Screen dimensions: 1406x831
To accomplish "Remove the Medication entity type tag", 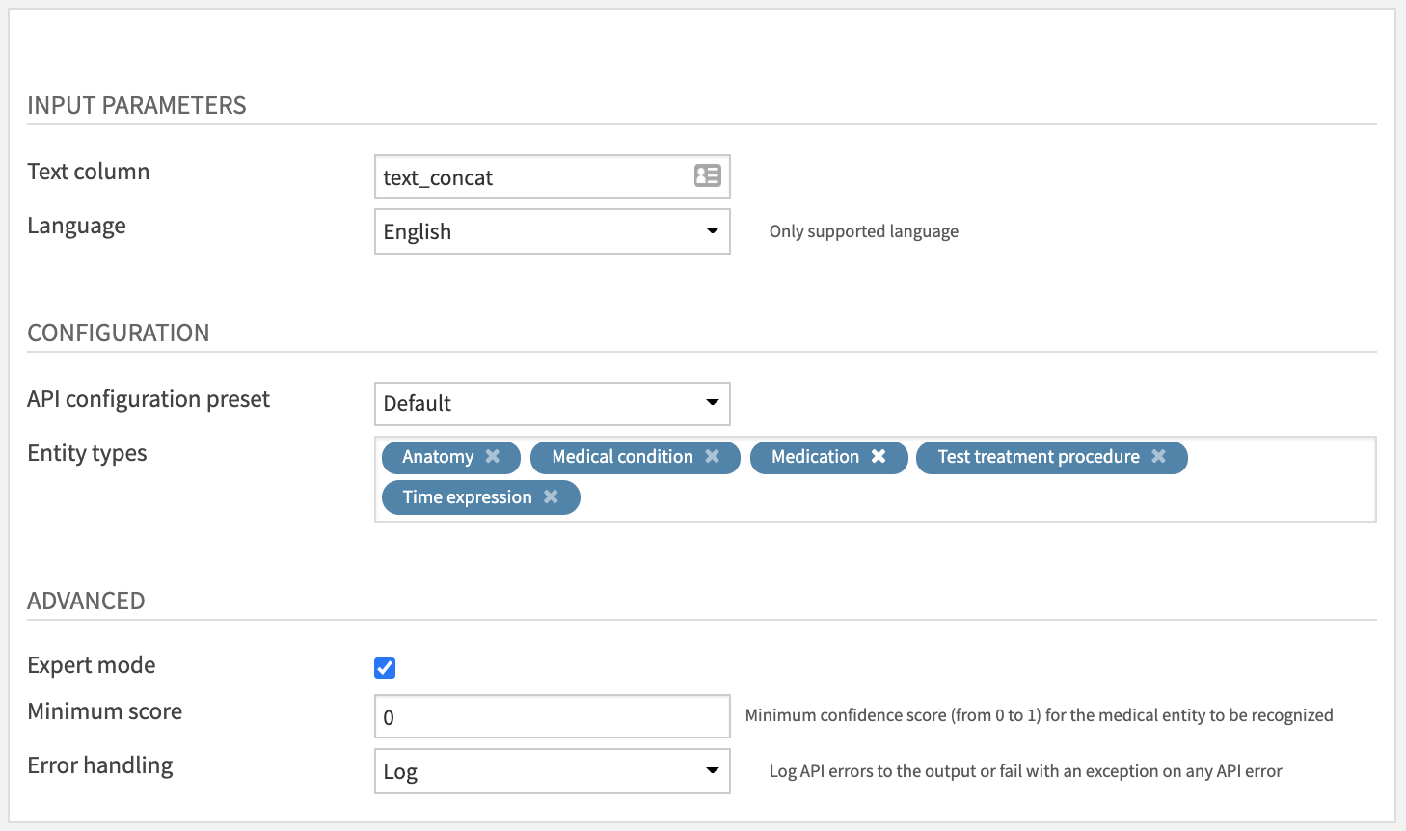I will coord(879,457).
